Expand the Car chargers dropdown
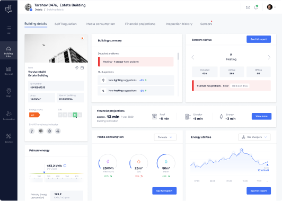Viewport: 282px width, 201px height. point(254,137)
